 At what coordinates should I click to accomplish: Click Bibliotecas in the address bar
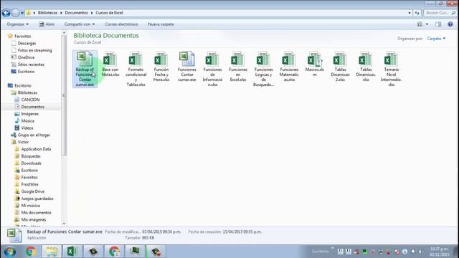click(48, 13)
